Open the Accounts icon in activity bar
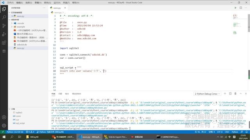Viewport: 250px width, 140px height. coord(4,117)
